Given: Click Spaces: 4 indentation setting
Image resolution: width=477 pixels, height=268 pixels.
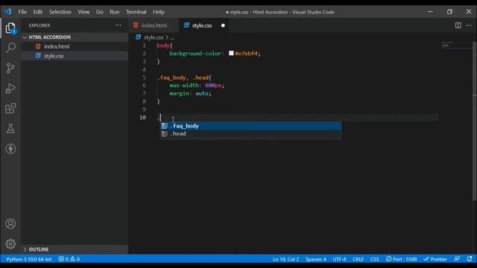Looking at the screenshot, I should coord(315,259).
